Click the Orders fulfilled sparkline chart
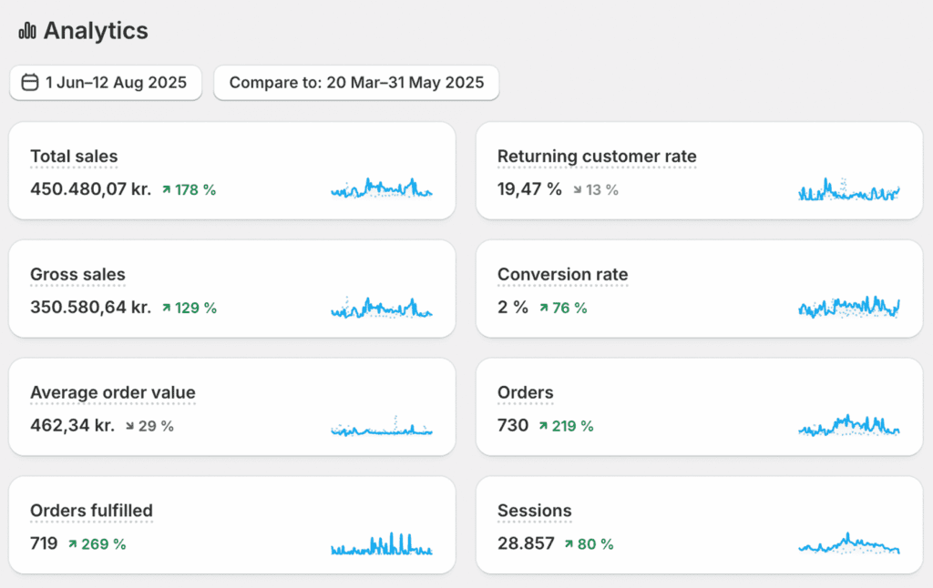Viewport: 933px width, 588px height. (x=381, y=544)
